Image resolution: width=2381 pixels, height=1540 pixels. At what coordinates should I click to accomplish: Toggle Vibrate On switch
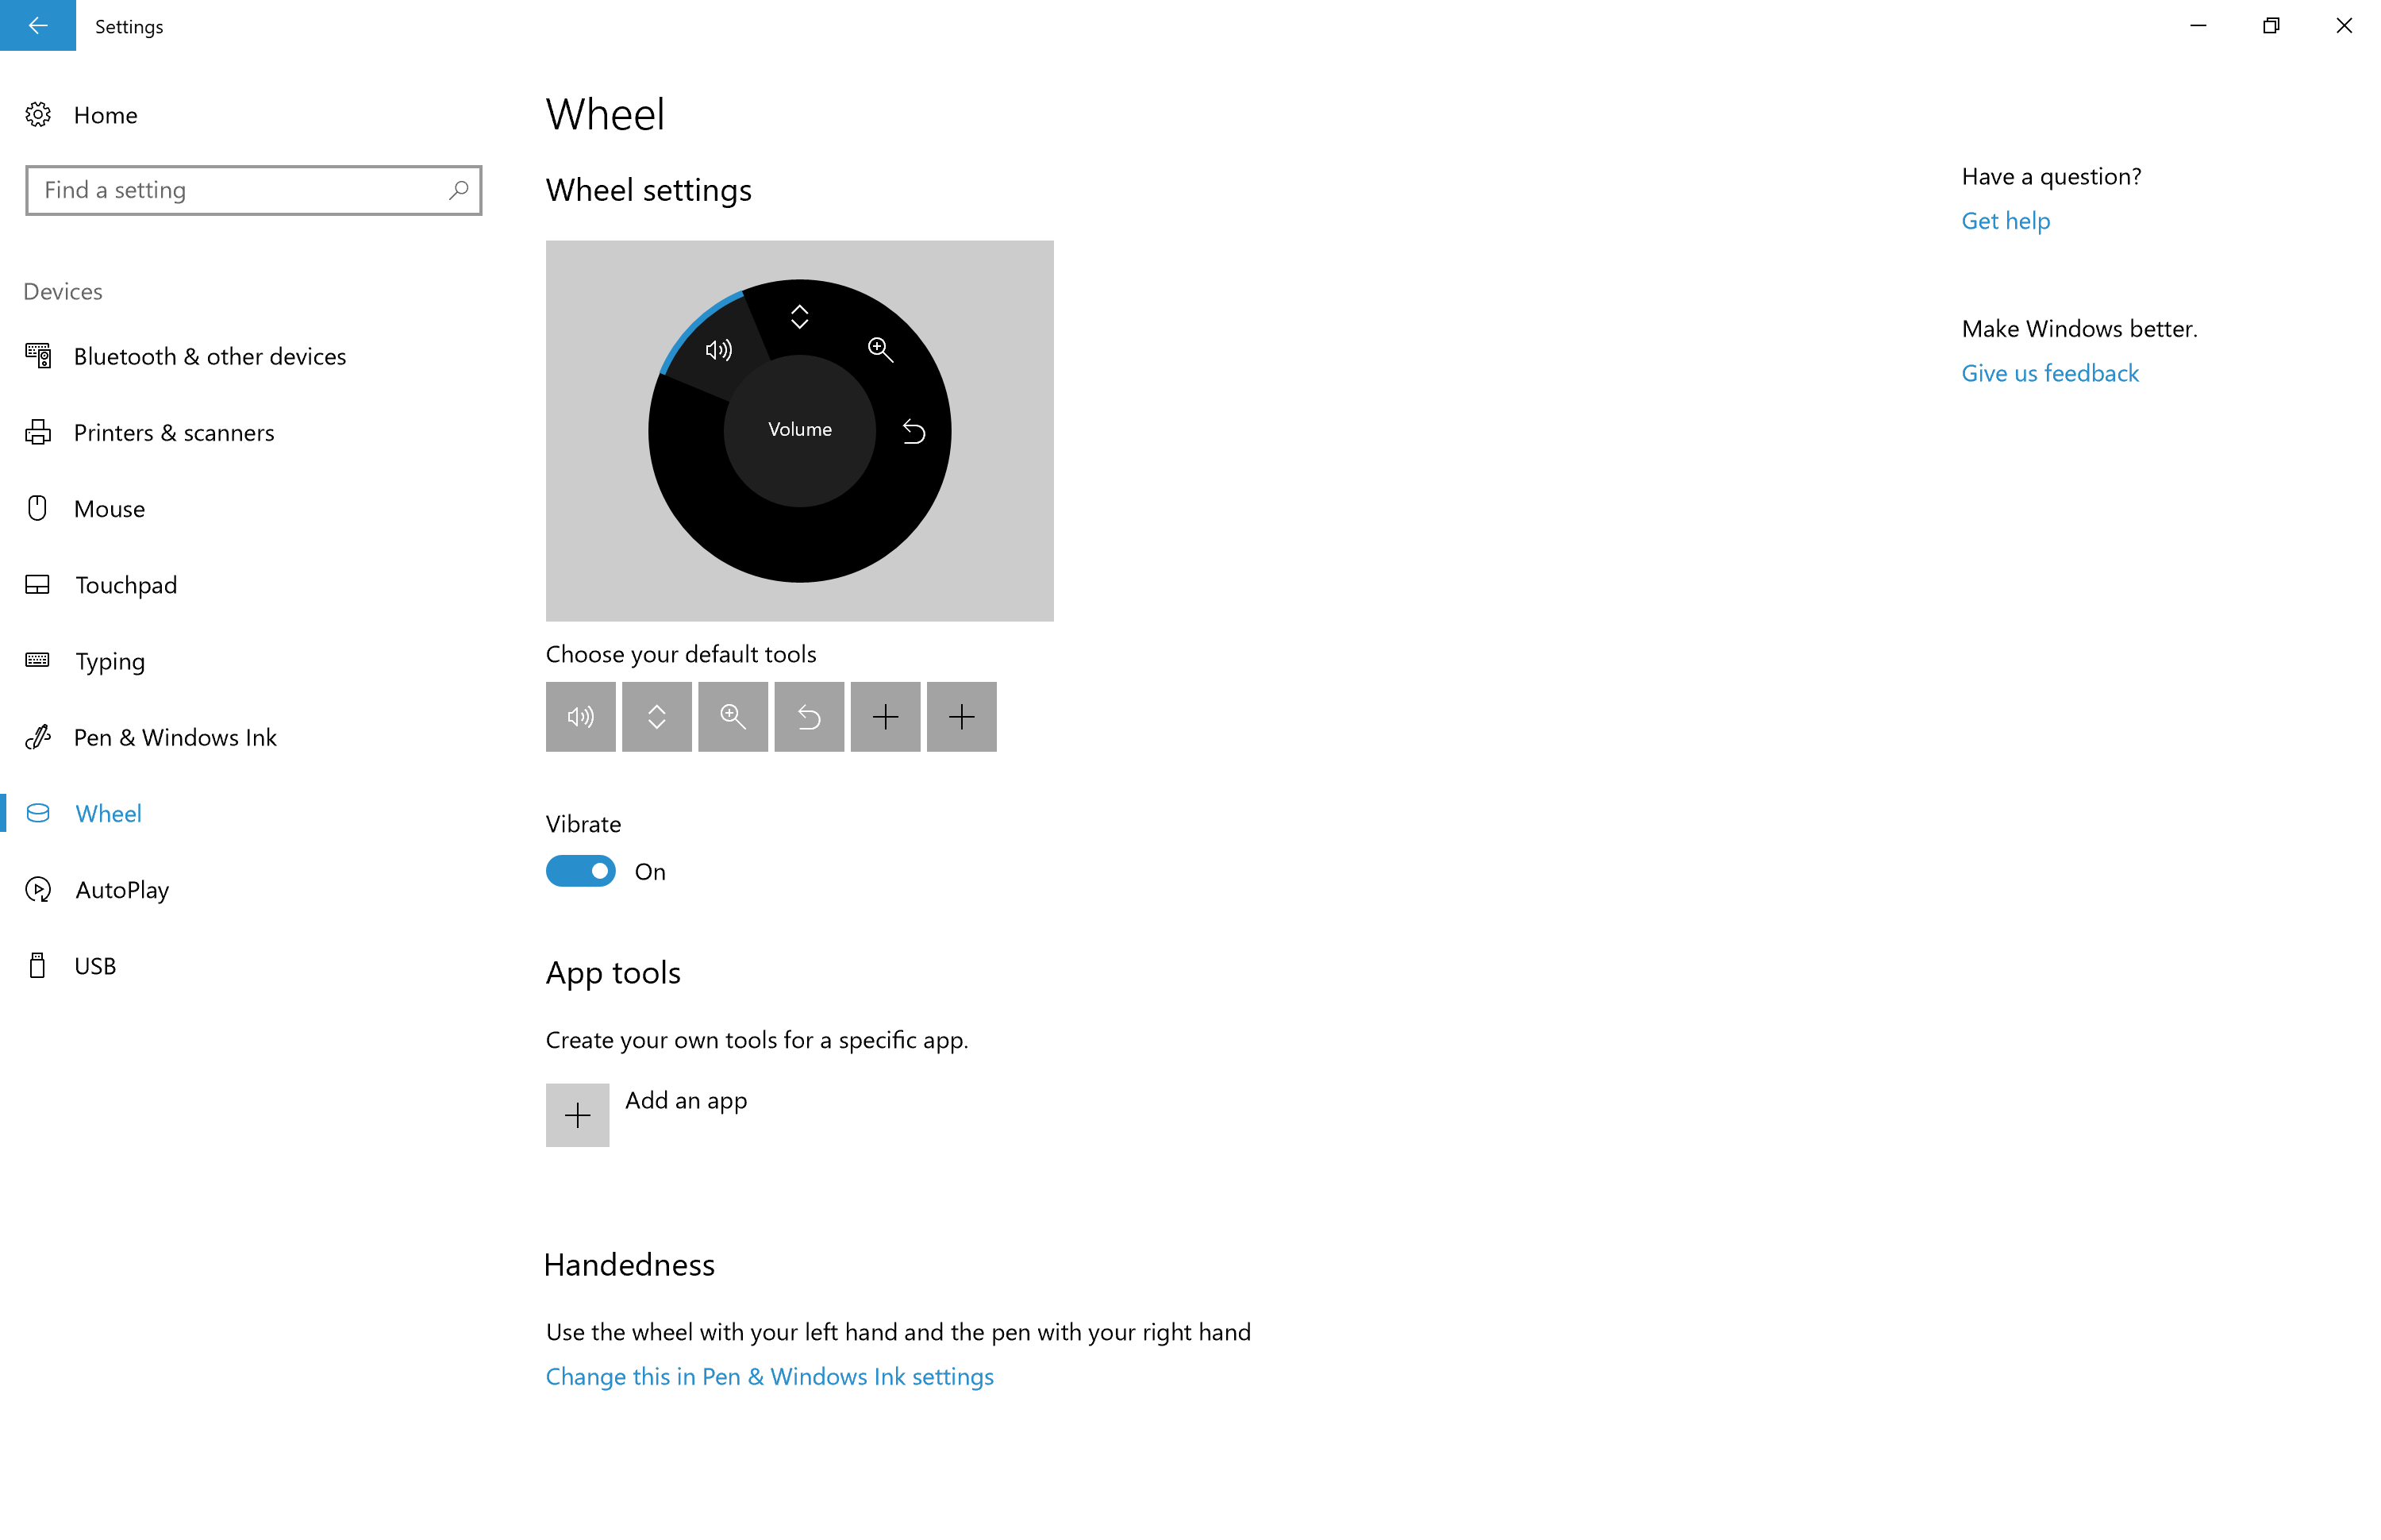pyautogui.click(x=582, y=872)
